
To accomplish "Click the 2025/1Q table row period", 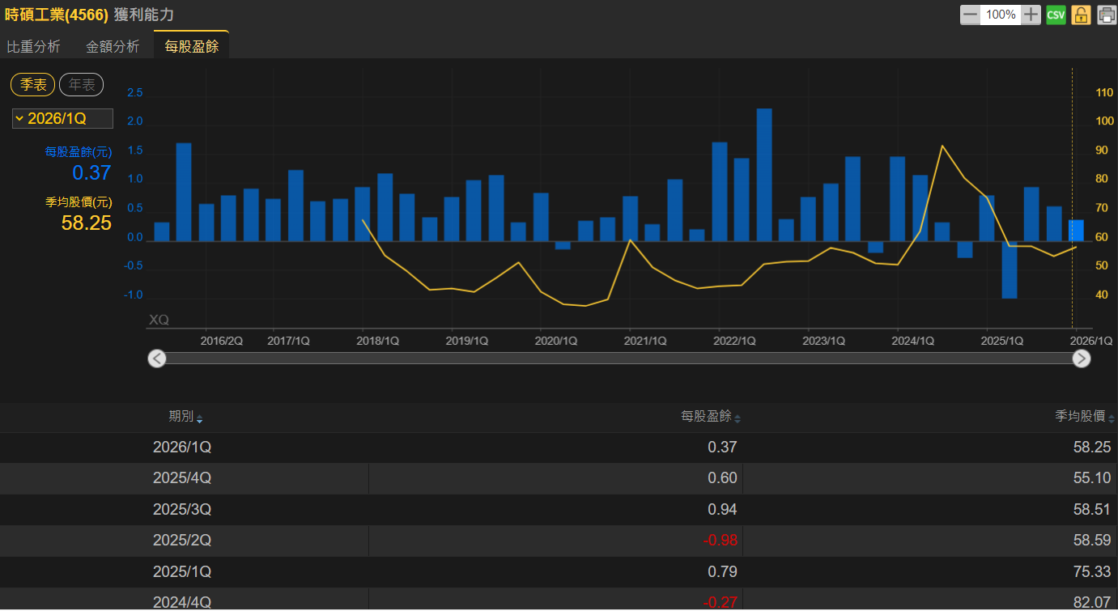I will tap(182, 572).
